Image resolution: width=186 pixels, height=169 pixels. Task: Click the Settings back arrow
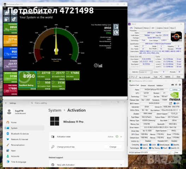6,103
